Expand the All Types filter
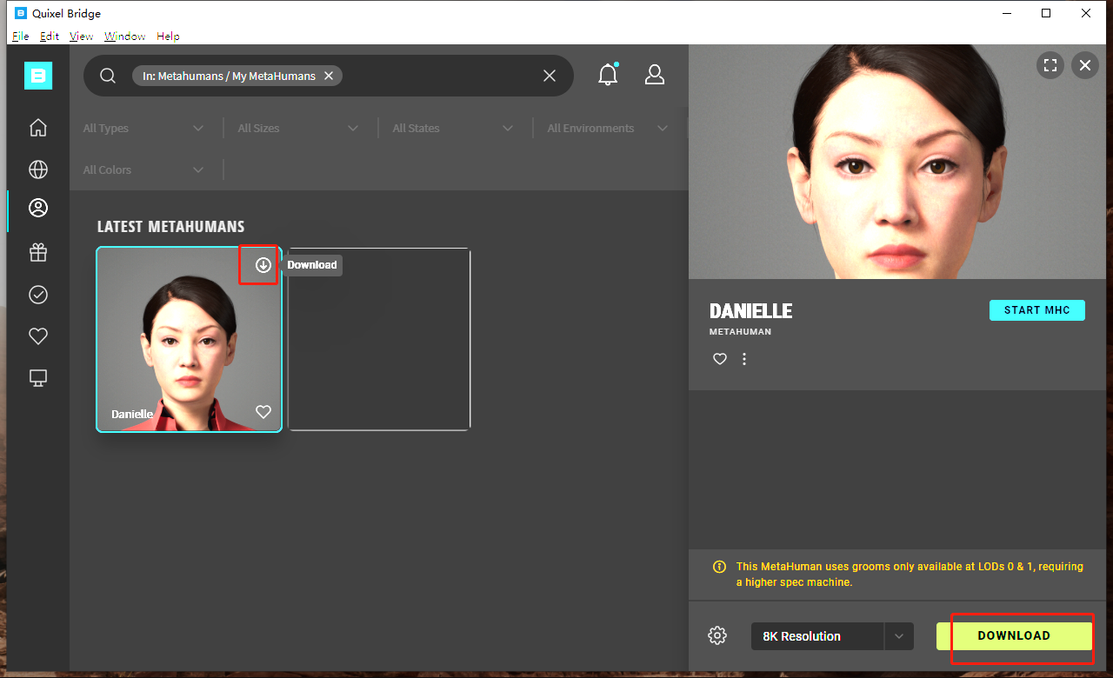 point(143,128)
